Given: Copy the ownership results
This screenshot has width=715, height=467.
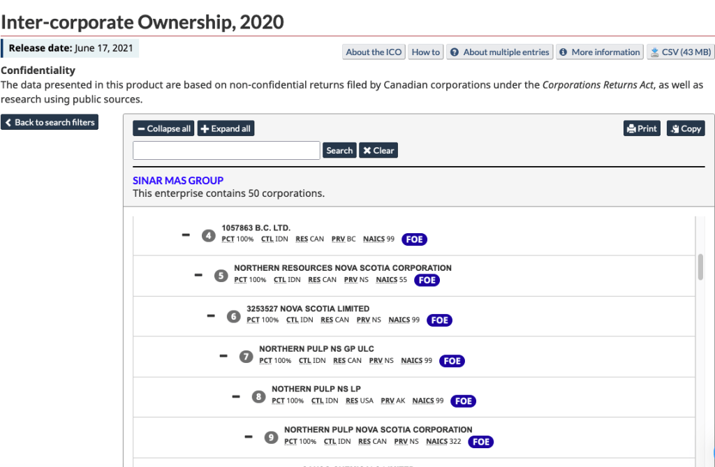Looking at the screenshot, I should tap(686, 128).
